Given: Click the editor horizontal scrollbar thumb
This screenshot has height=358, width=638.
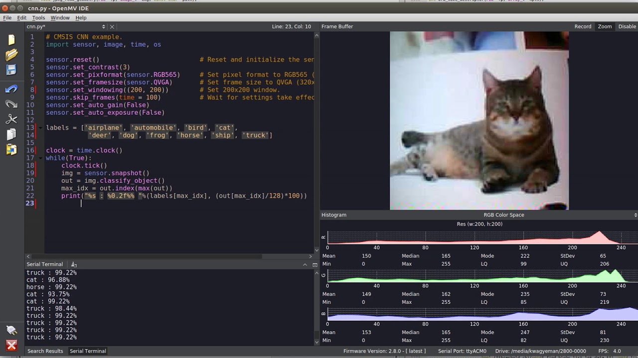Looking at the screenshot, I should (147, 257).
